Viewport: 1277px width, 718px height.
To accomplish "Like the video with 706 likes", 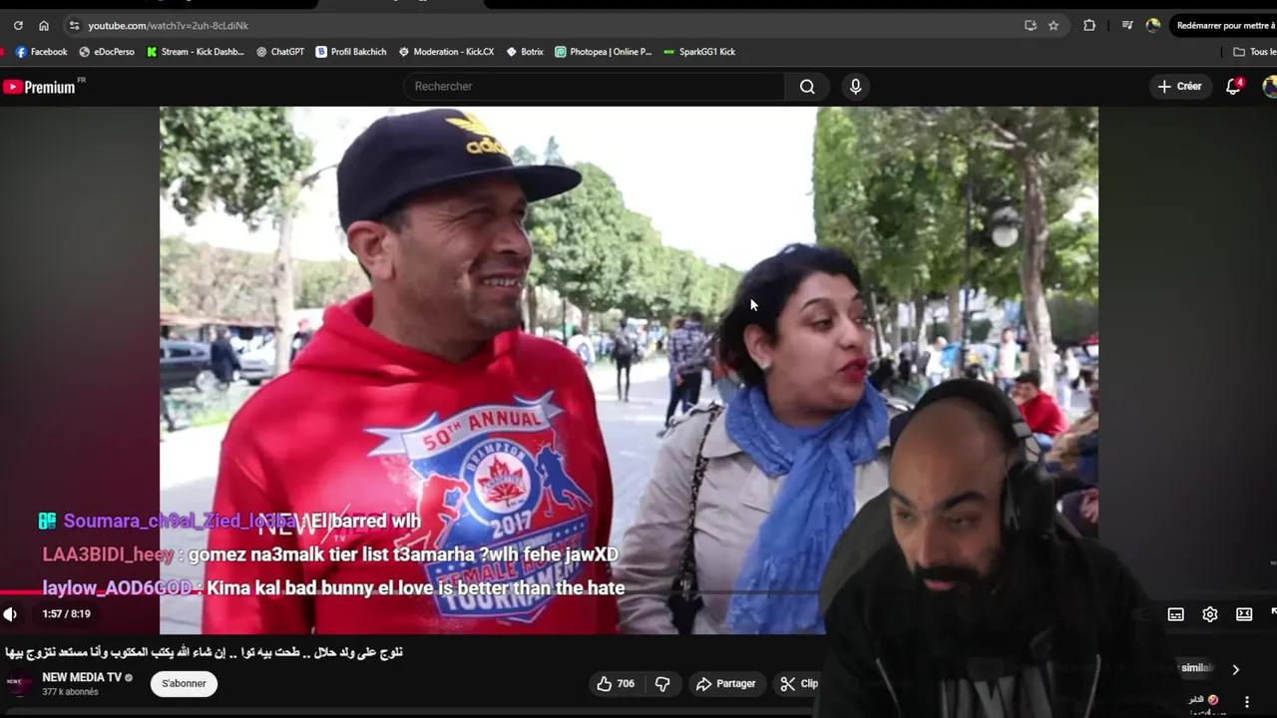I will [616, 683].
